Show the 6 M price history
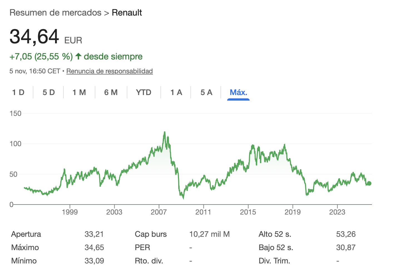Viewport: 402px width, 274px height. [x=111, y=92]
